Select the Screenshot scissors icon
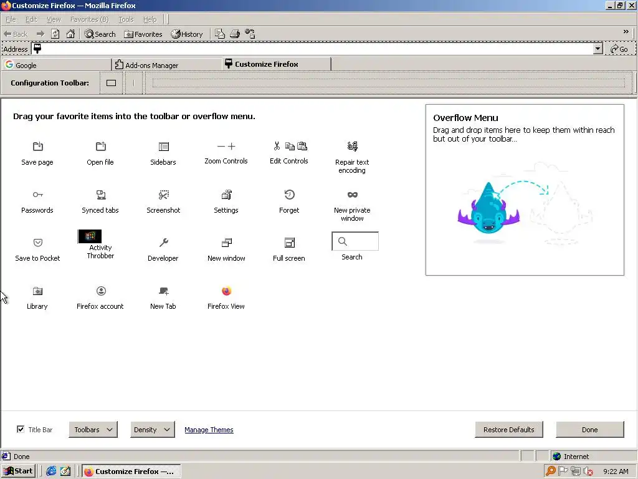The height and width of the screenshot is (479, 638). 164,195
